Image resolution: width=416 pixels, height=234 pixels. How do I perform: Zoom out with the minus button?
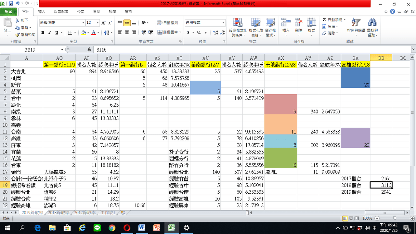click(x=377, y=218)
